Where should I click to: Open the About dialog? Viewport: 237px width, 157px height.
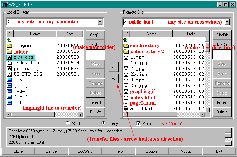tap(186, 151)
